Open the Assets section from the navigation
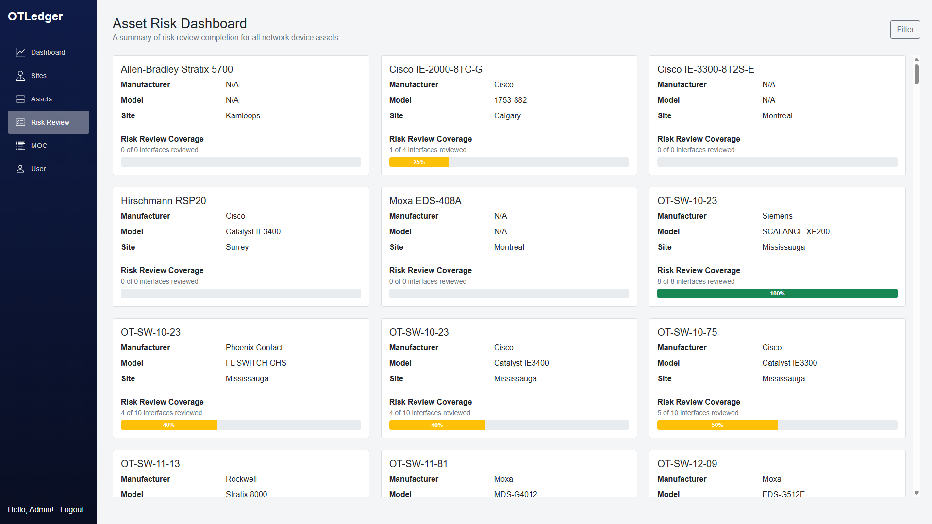This screenshot has height=524, width=932. (41, 99)
